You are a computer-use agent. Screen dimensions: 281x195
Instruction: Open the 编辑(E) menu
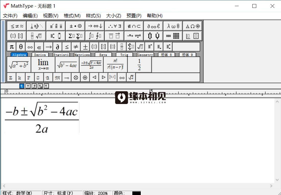click(x=30, y=16)
